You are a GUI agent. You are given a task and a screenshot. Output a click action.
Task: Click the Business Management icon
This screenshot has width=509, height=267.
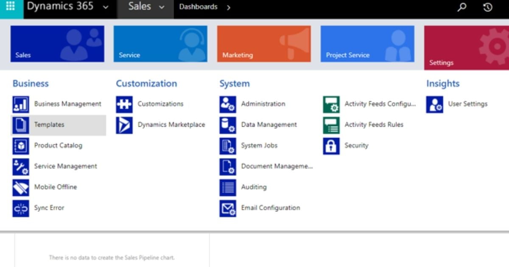coord(21,104)
